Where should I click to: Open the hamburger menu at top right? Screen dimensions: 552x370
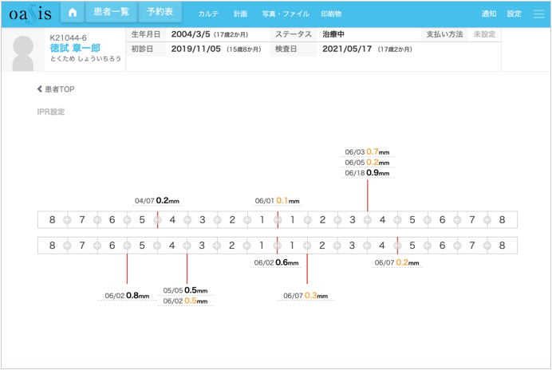point(538,14)
